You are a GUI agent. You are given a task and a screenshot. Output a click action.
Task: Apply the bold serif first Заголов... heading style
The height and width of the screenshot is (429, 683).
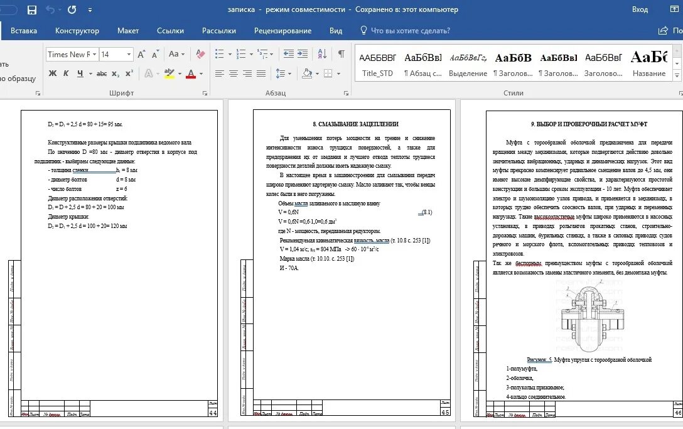[513, 65]
